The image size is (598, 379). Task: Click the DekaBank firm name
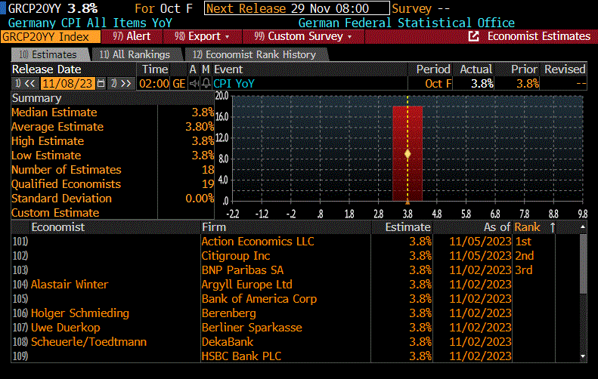pos(228,342)
